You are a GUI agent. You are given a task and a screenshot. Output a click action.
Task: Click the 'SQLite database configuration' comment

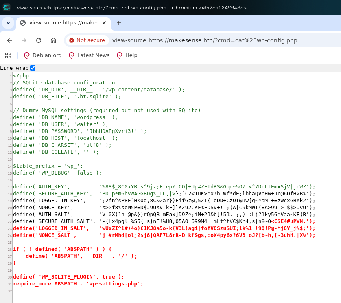[64, 83]
